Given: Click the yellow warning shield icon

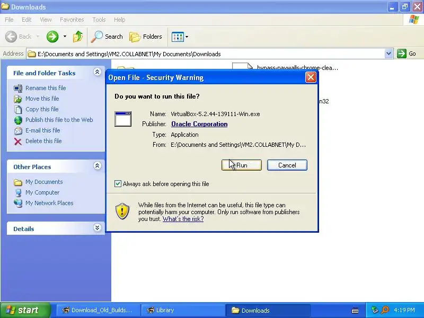Looking at the screenshot, I should [x=122, y=211].
